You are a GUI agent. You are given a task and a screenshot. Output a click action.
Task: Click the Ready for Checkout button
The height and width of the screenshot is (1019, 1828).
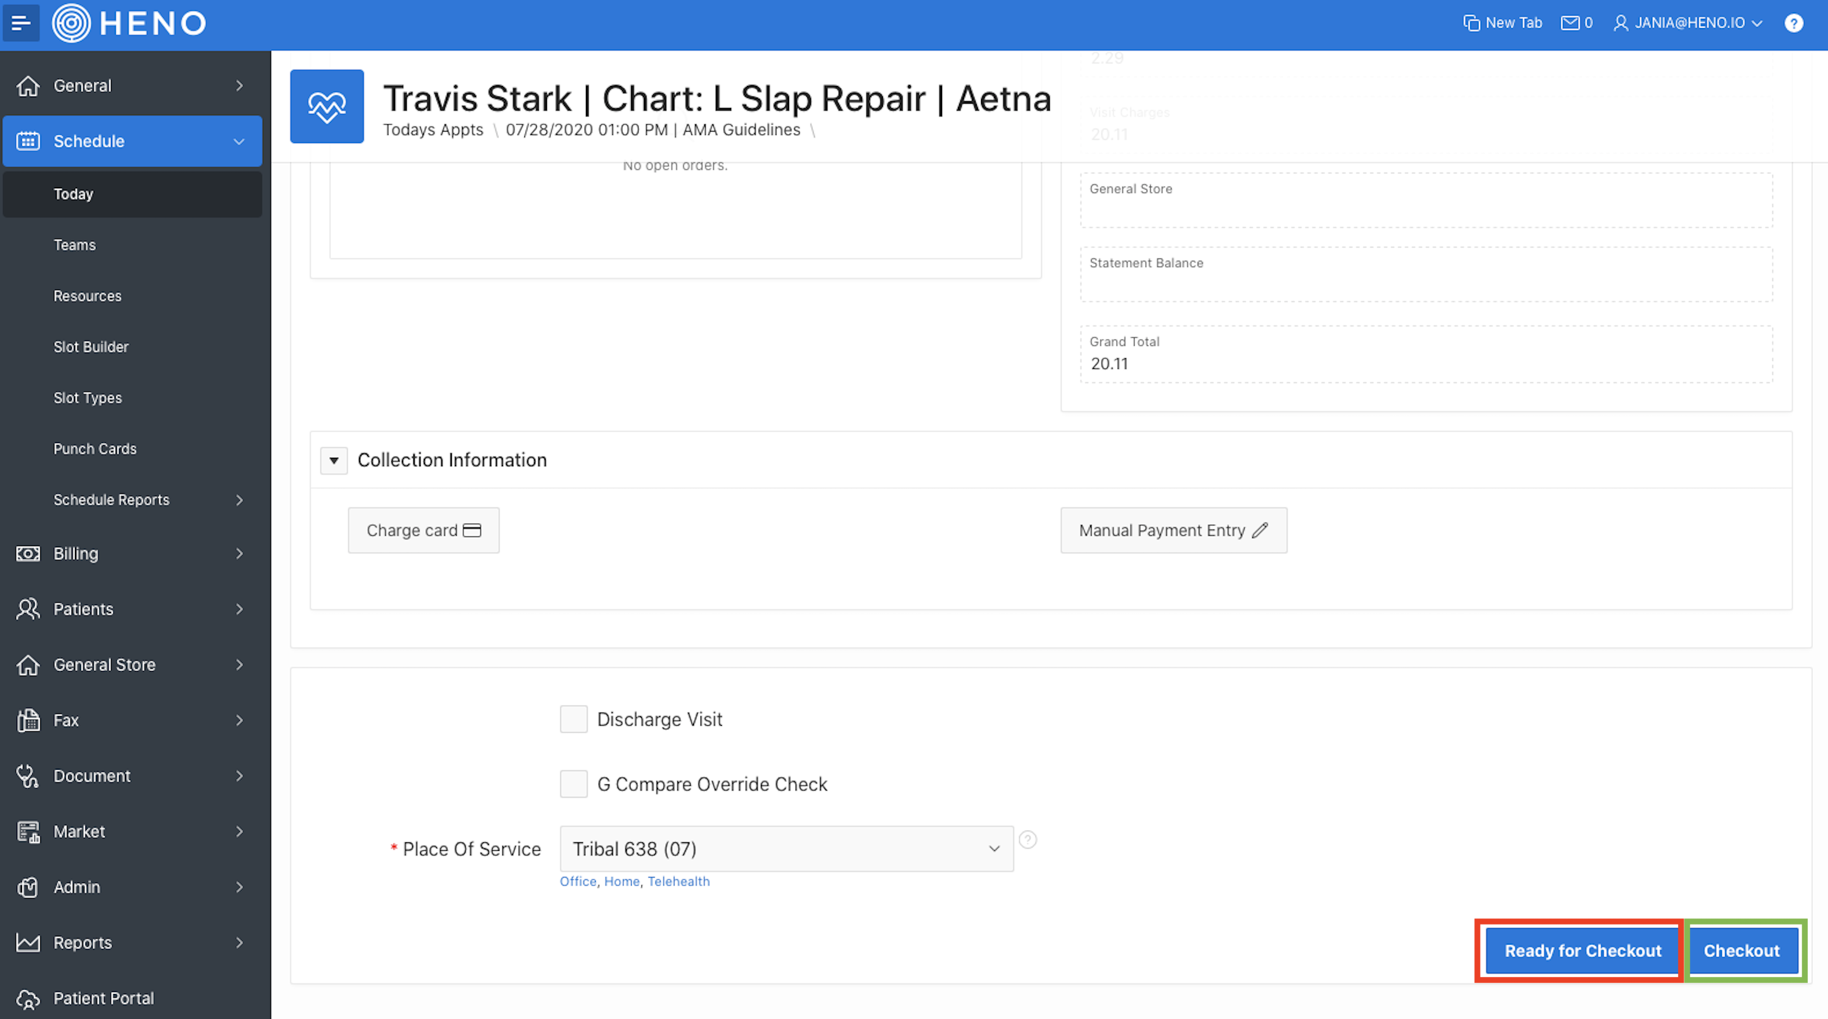(1582, 950)
